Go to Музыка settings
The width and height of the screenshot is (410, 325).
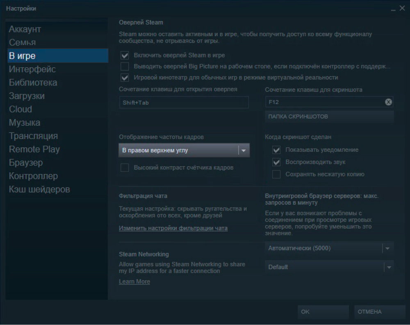pyautogui.click(x=57, y=122)
